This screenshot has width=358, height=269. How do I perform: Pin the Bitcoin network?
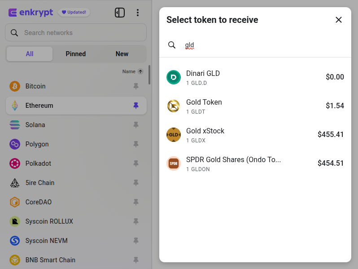(x=136, y=86)
